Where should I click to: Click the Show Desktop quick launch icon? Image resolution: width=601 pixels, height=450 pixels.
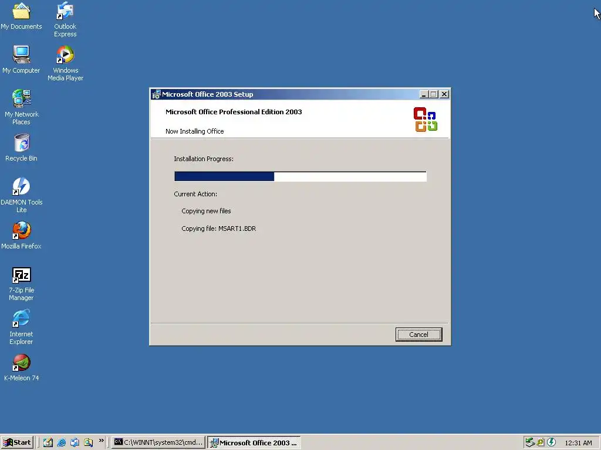tap(48, 442)
